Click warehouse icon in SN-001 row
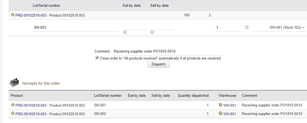The image size is (307, 123). [x=220, y=105]
